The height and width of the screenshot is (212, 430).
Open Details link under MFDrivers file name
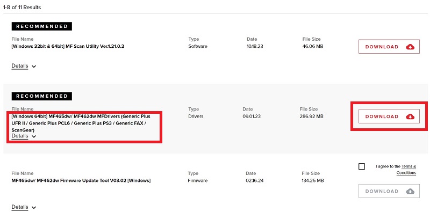(20, 136)
